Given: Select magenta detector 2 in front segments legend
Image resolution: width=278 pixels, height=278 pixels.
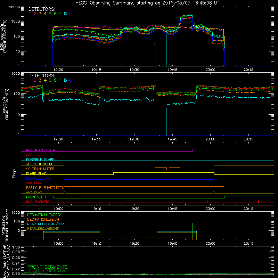Looking at the screenshot, I should (35, 14).
